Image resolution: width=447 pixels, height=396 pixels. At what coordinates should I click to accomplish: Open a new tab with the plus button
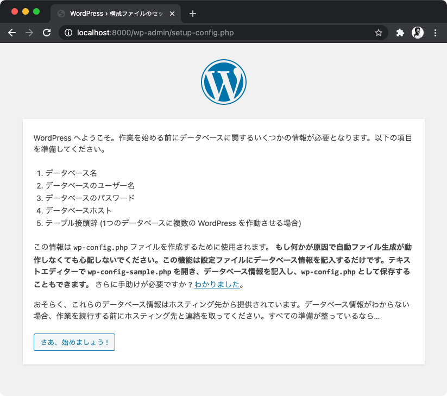pos(193,14)
